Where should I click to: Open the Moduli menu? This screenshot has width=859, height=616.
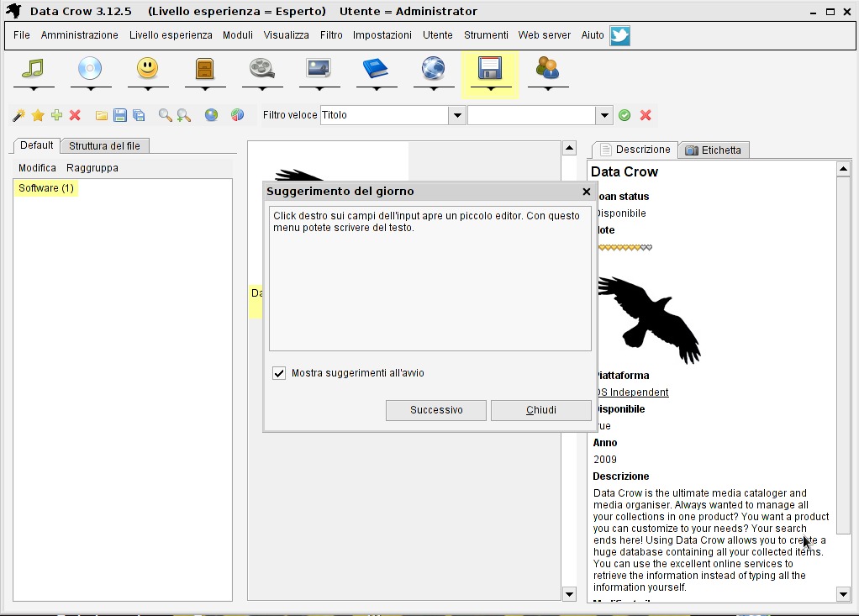238,35
